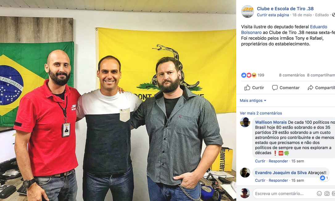
Task: View reactions by clicking the like reaction icon
Action: click(244, 75)
